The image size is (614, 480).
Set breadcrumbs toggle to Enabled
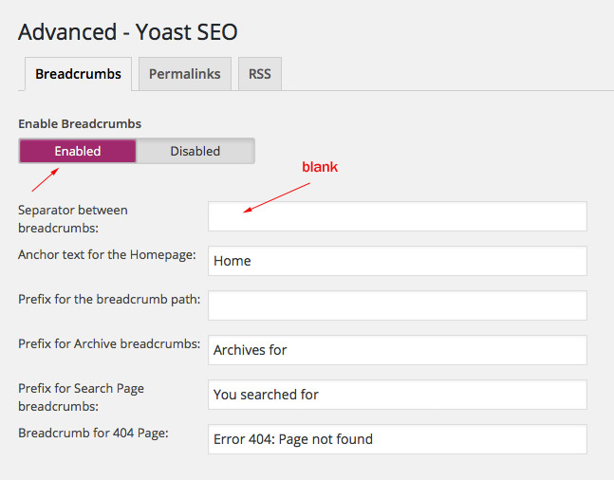78,151
